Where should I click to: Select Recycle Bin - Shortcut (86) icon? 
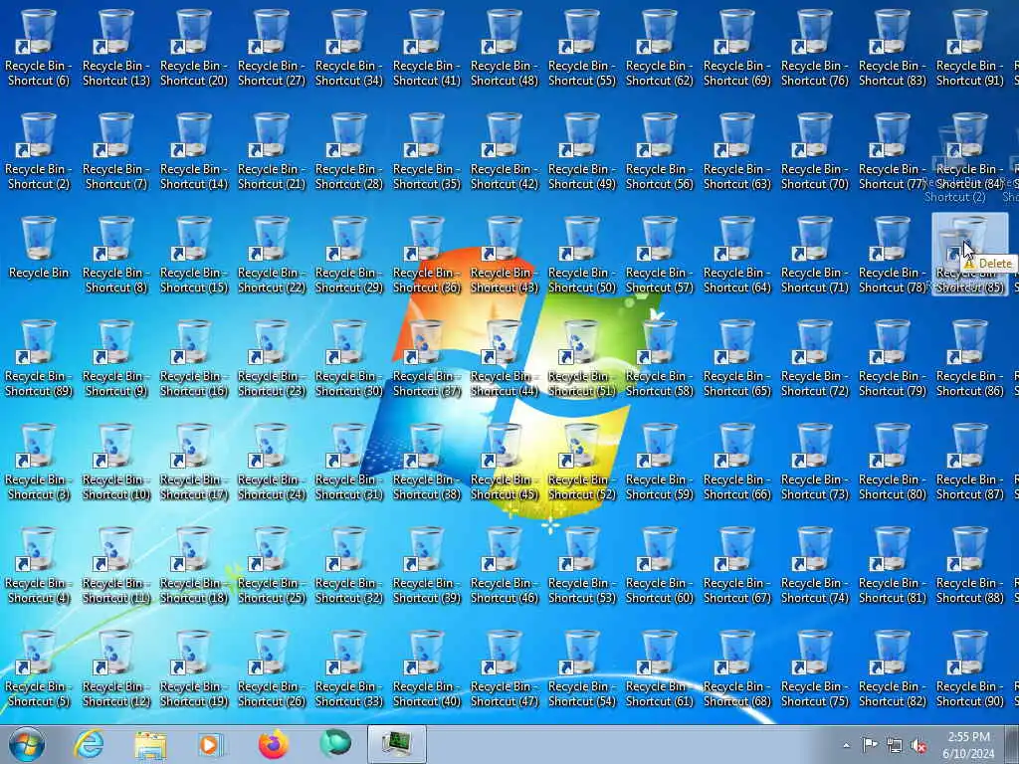click(969, 358)
